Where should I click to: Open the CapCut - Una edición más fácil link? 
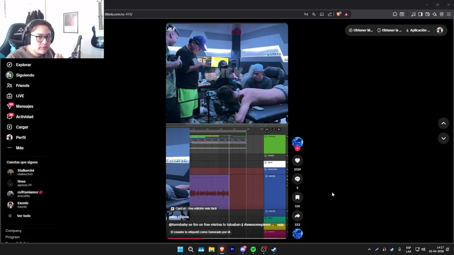[194, 208]
